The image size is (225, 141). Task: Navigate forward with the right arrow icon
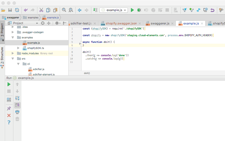pyautogui.click(x=86, y=10)
